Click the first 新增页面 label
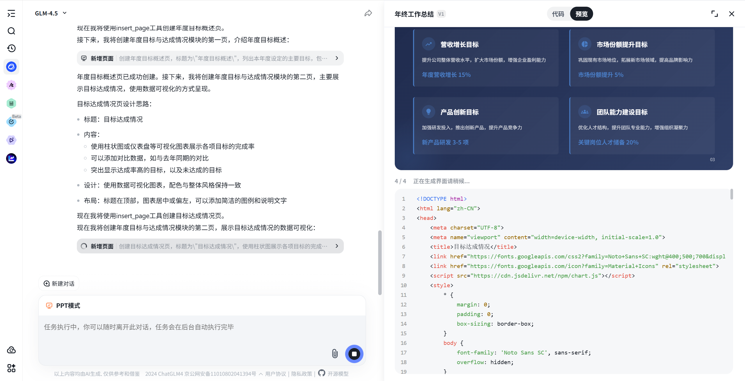 pos(102,58)
